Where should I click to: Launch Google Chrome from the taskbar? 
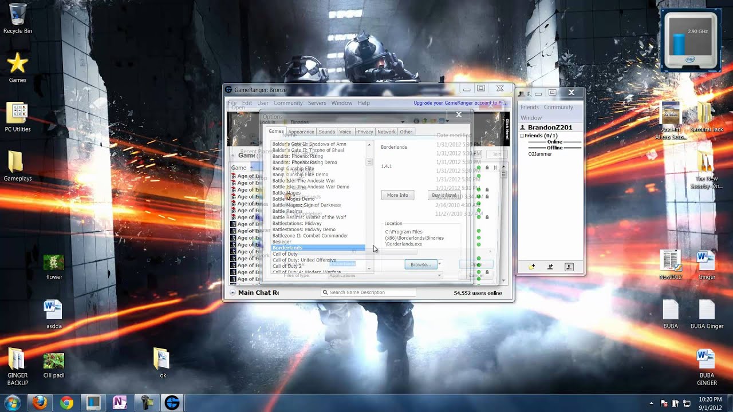pos(66,403)
